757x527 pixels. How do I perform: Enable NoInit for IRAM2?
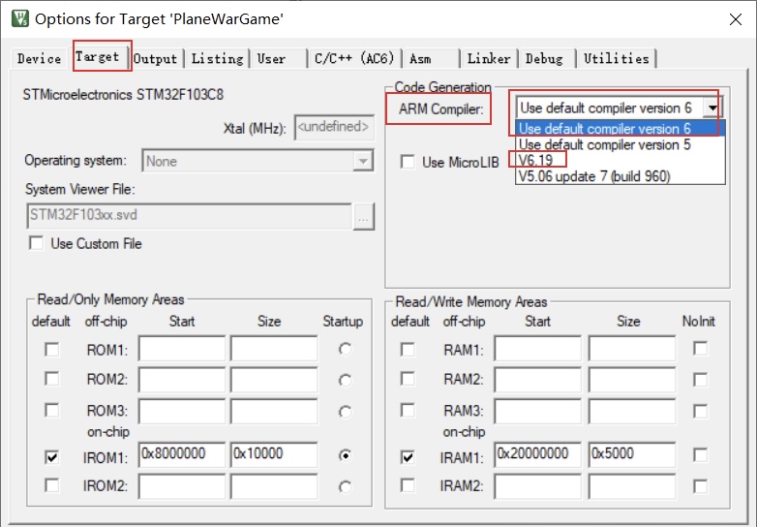coord(701,486)
